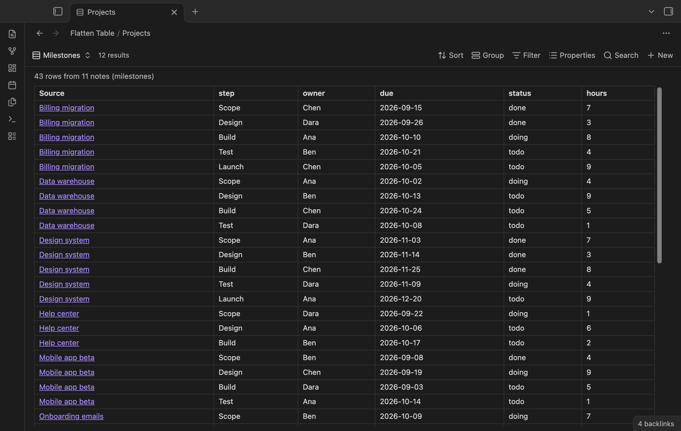
Task: Click the Search button in toolbar
Action: point(621,55)
